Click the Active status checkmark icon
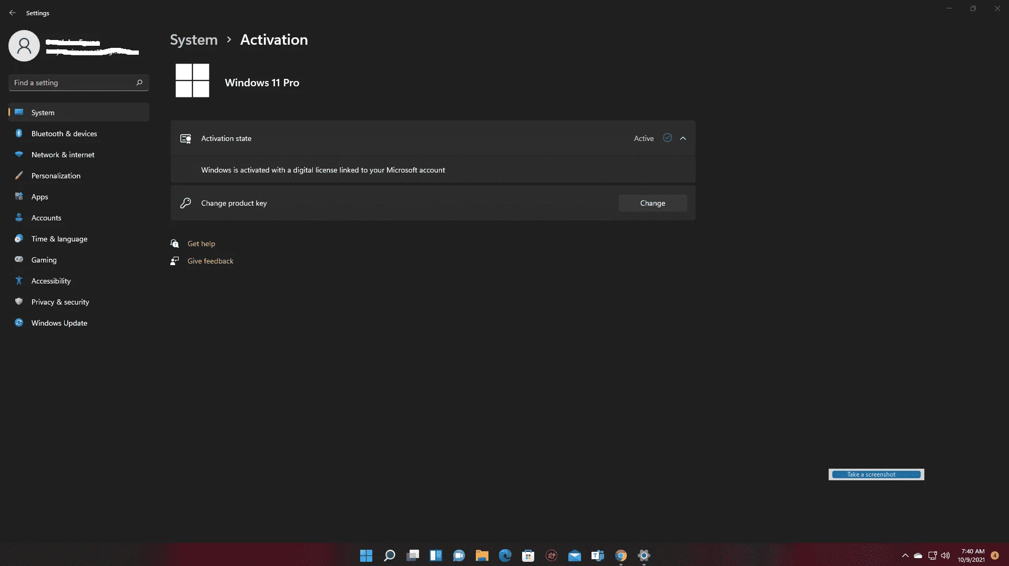The width and height of the screenshot is (1009, 566). click(x=667, y=138)
